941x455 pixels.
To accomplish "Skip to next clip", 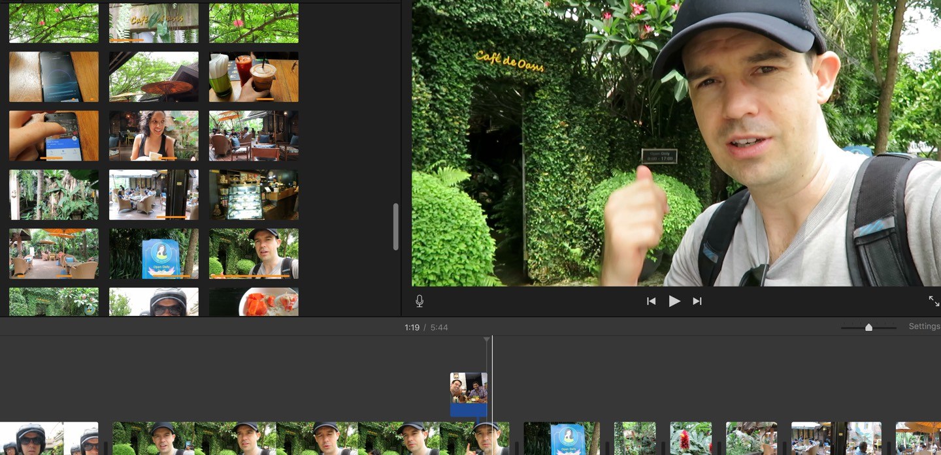I will [697, 301].
